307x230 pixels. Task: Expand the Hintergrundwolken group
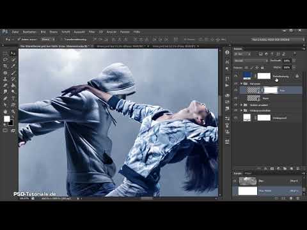pyautogui.click(x=241, y=111)
